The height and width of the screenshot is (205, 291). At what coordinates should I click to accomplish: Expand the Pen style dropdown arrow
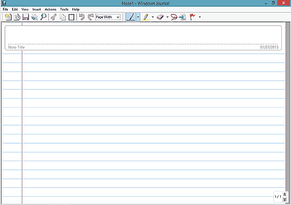[x=138, y=17]
